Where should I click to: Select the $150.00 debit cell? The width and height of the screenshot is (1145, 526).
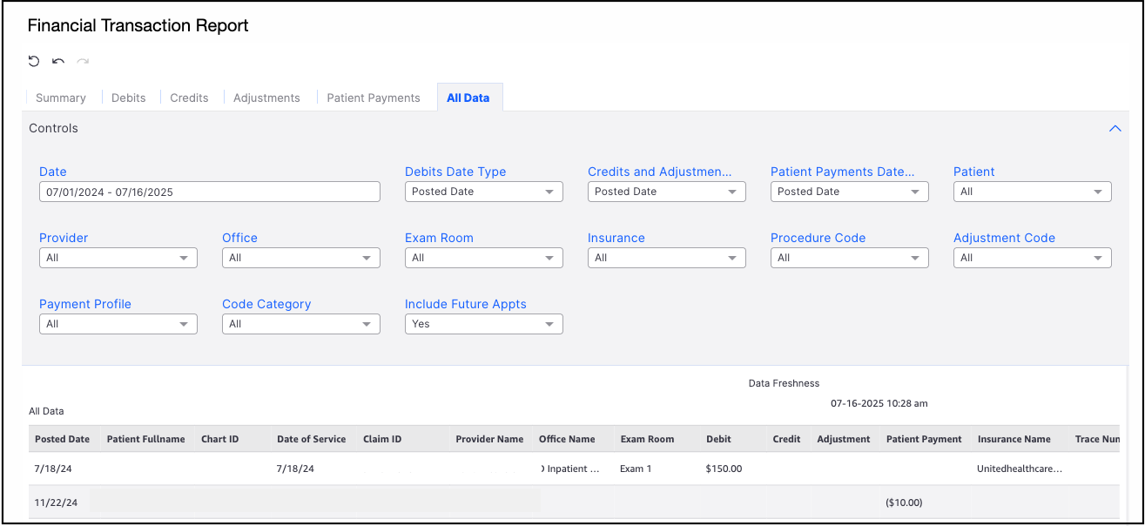(x=724, y=469)
